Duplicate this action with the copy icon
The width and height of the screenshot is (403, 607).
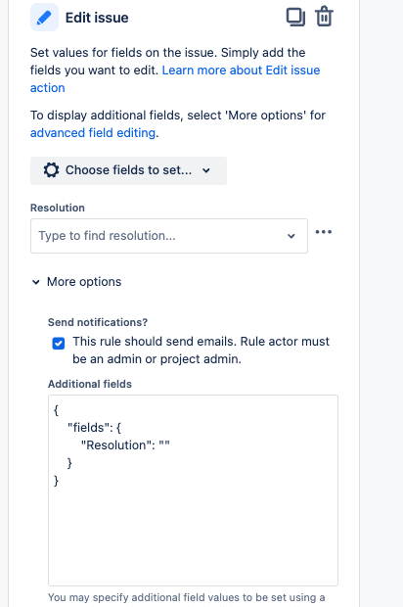pos(295,17)
